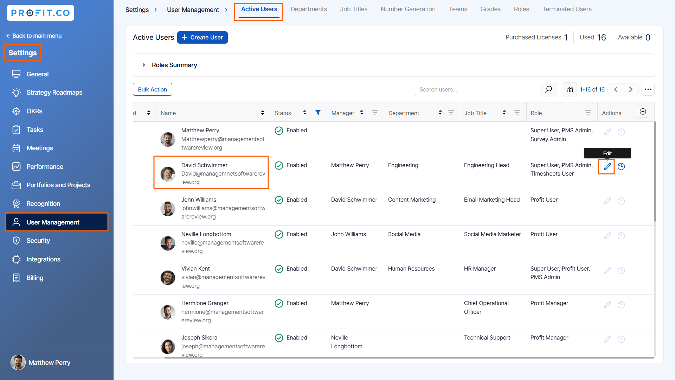
Task: Click the Back to main menu link
Action: pyautogui.click(x=34, y=36)
